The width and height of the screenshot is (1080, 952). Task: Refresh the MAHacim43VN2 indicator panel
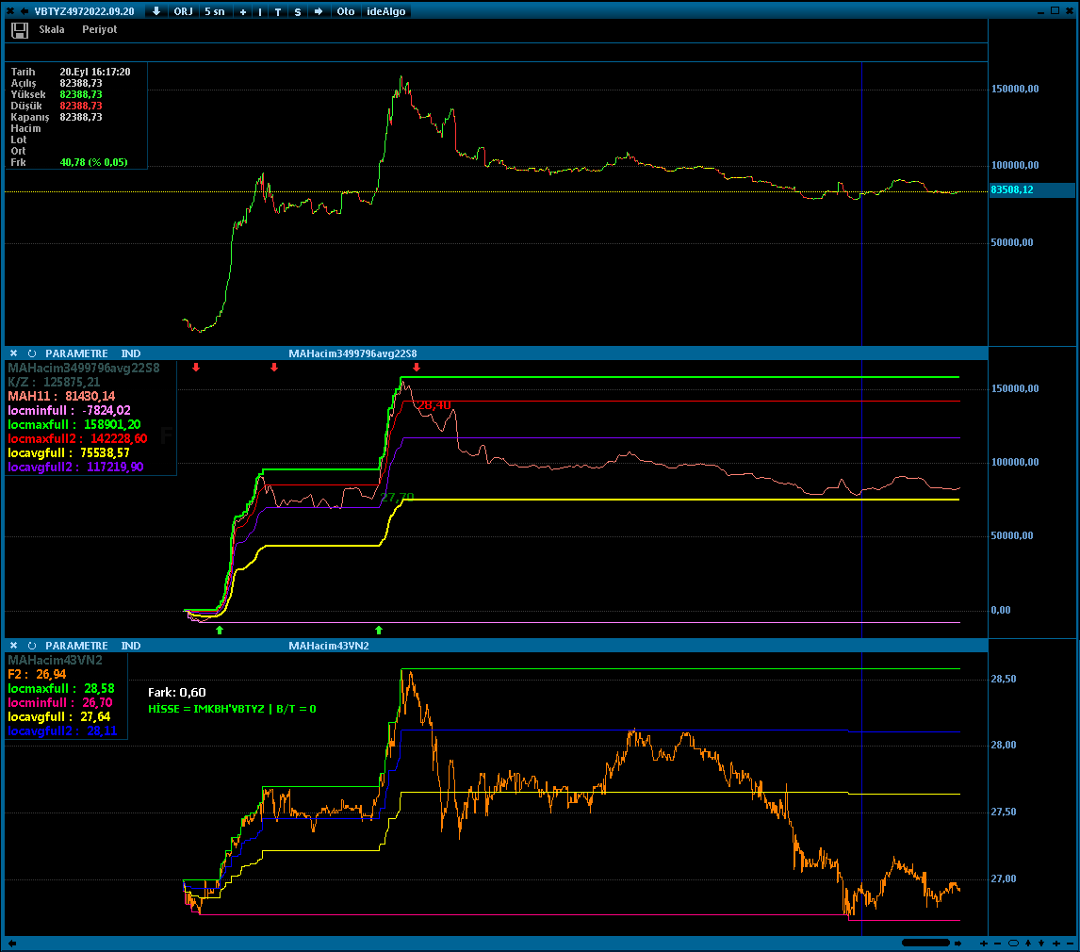coord(32,646)
